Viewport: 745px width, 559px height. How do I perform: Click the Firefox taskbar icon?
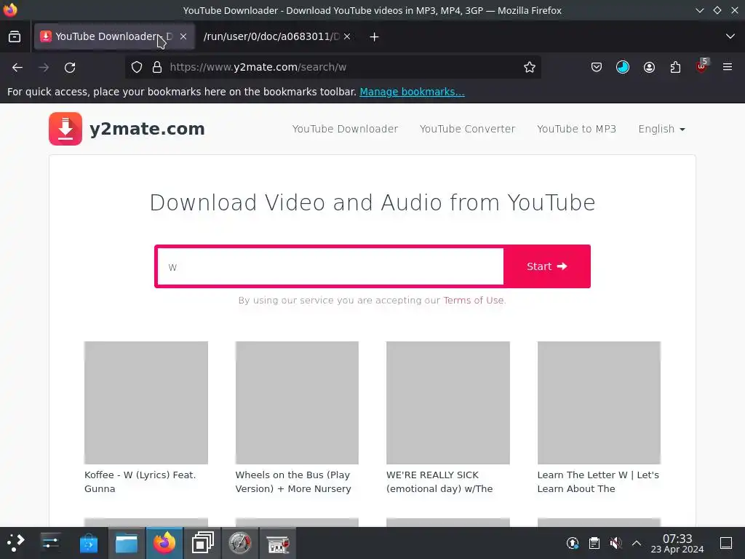pos(164,543)
